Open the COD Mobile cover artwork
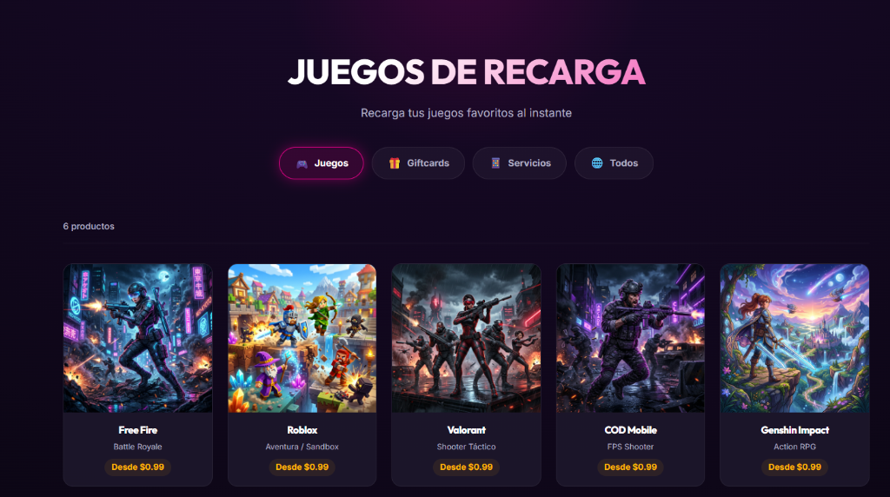This screenshot has height=497, width=890. (631, 338)
